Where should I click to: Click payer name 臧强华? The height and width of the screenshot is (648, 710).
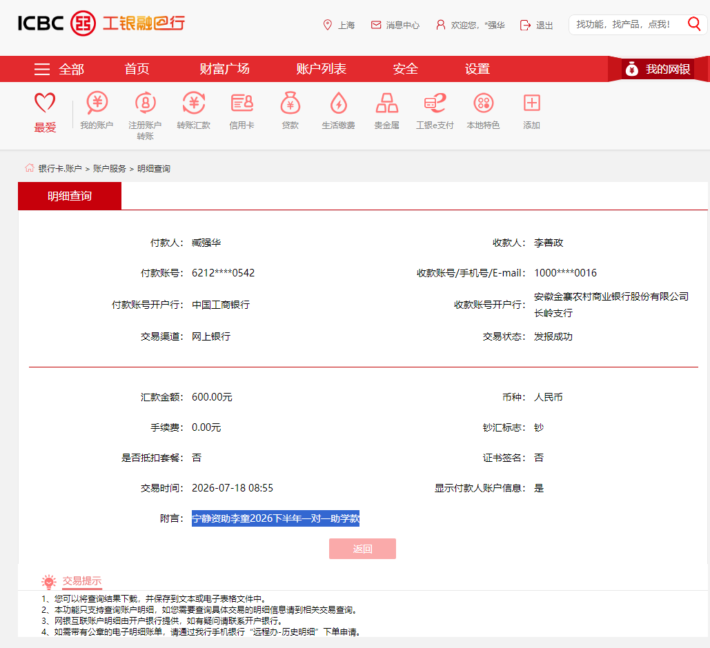point(206,243)
